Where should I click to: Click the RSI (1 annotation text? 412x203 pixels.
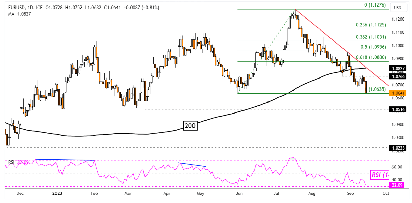point(379,175)
